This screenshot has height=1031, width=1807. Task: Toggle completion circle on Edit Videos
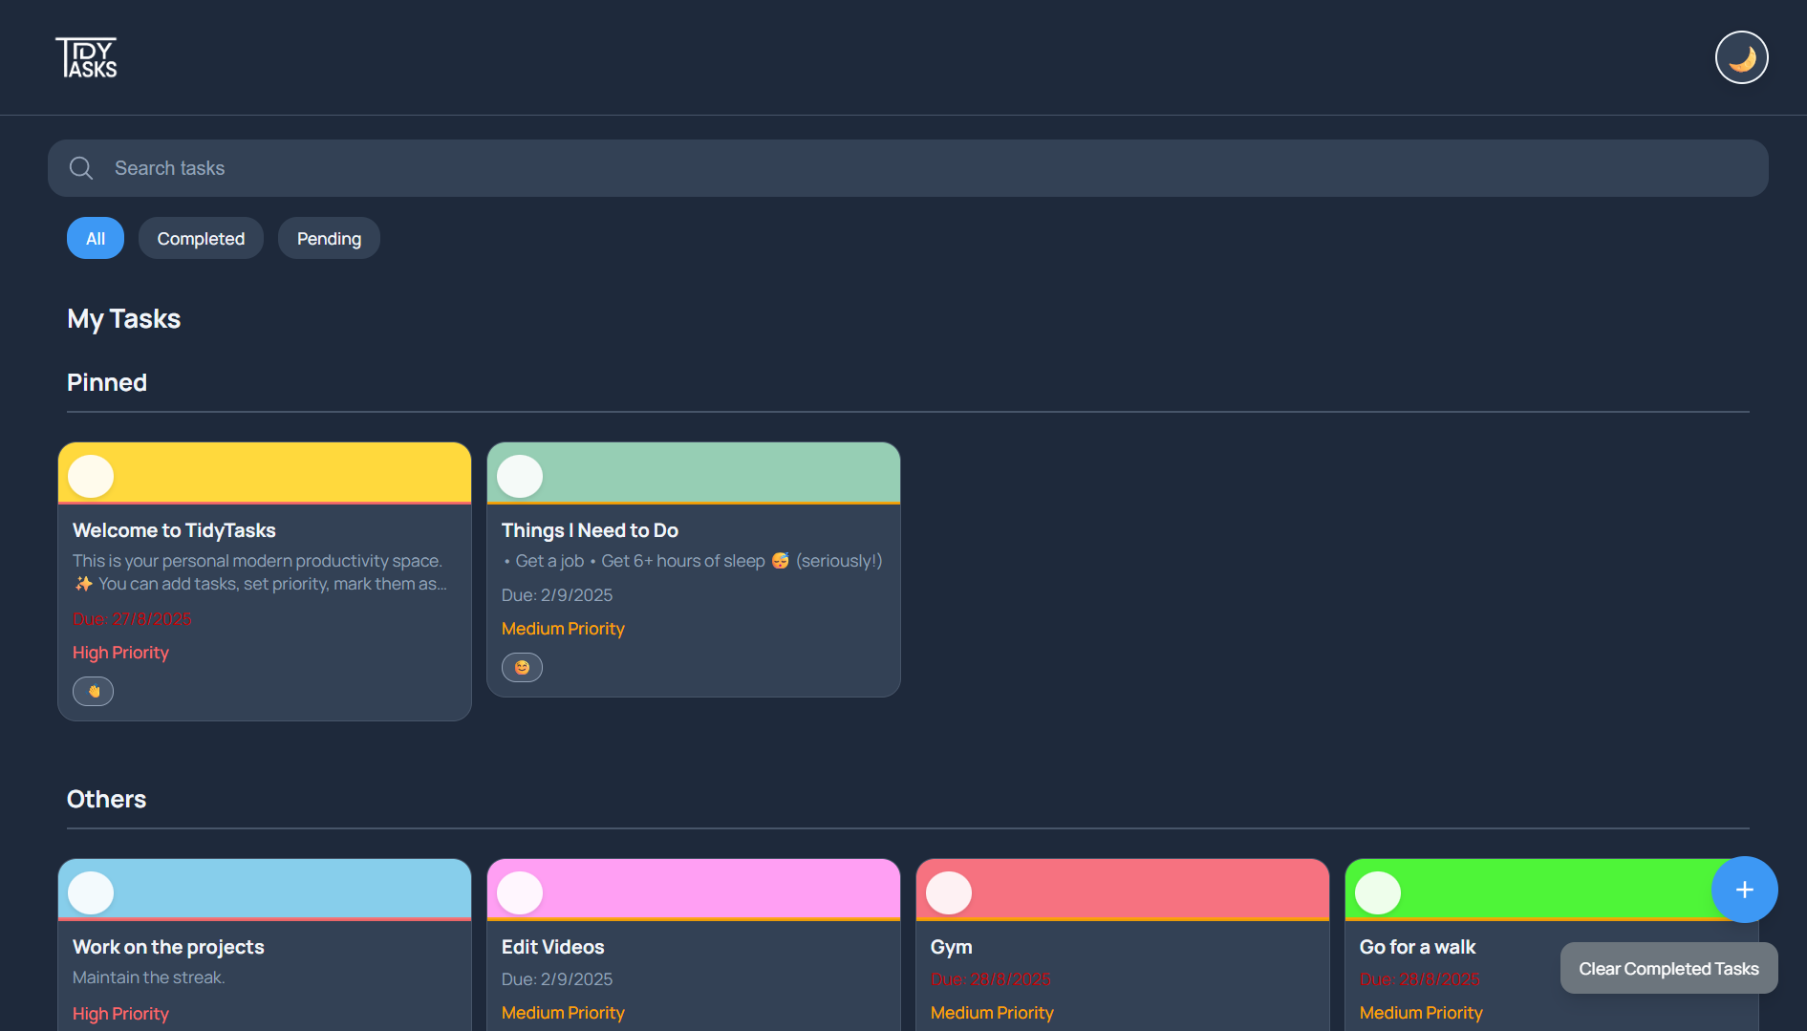pos(520,892)
